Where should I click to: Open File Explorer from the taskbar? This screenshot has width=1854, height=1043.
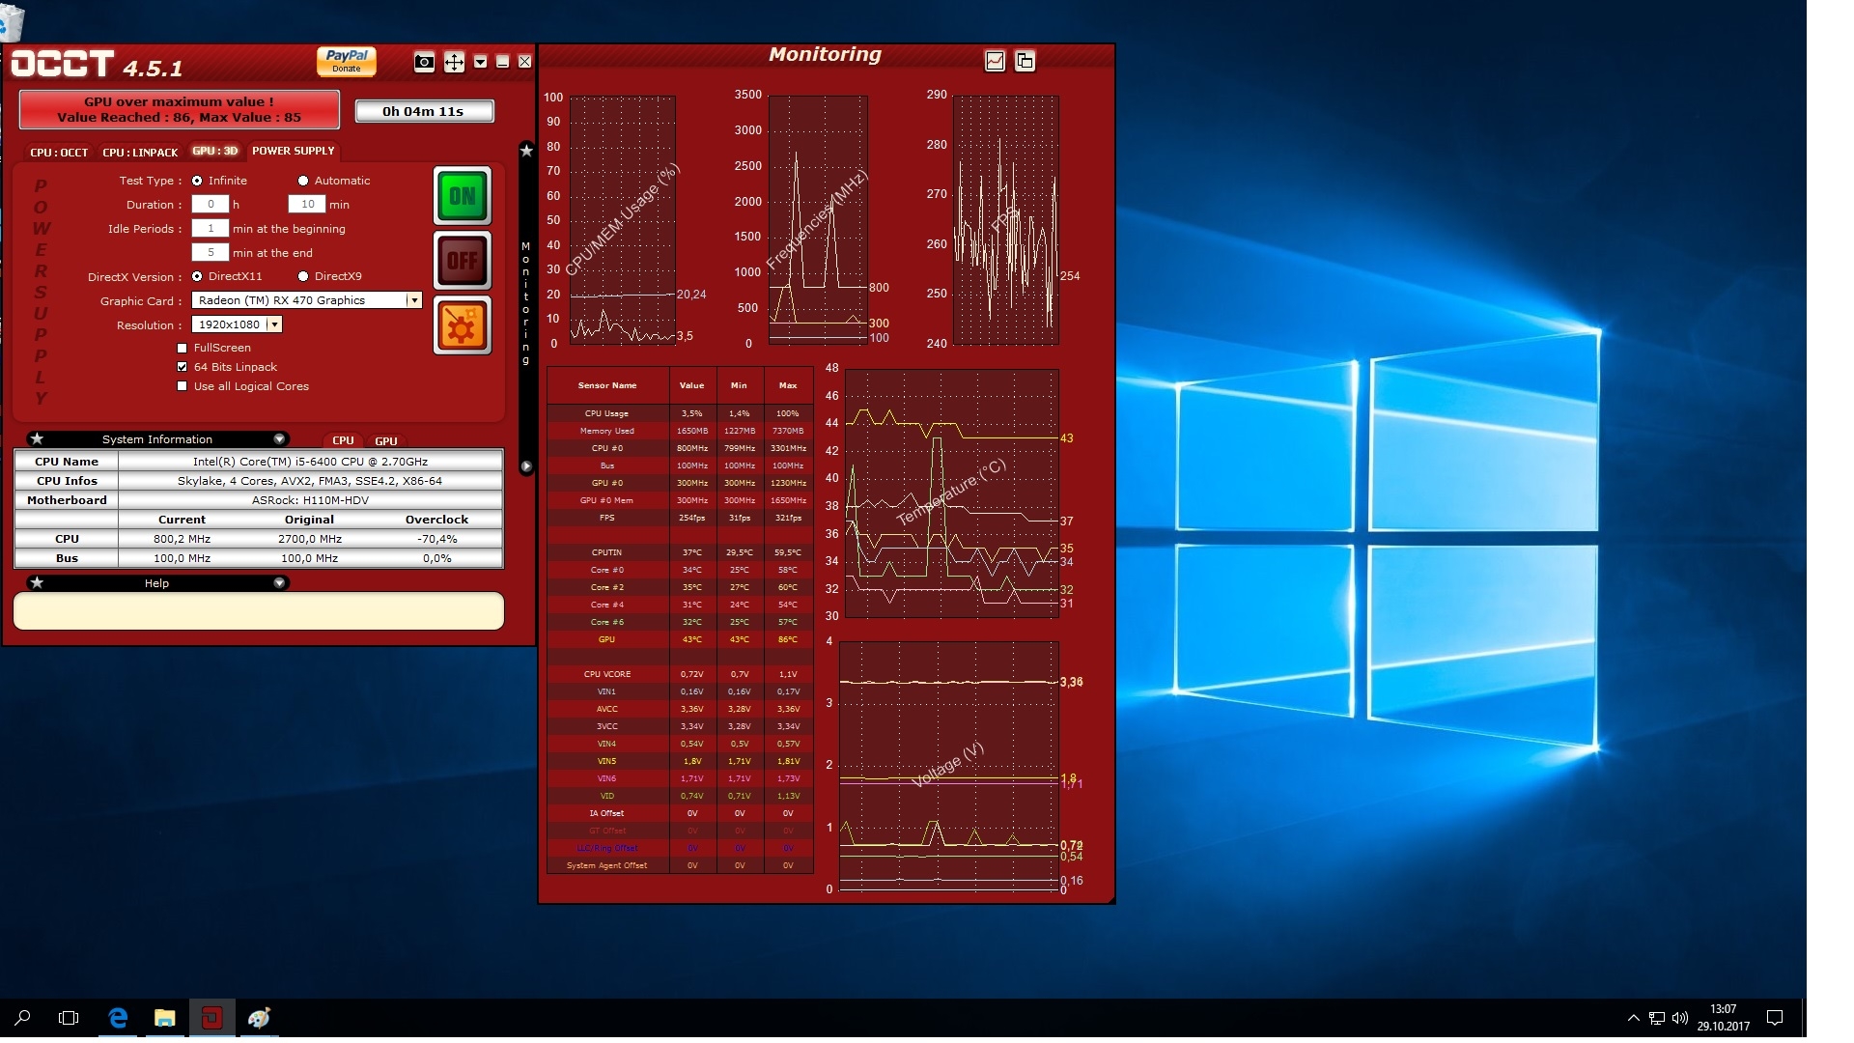point(165,1018)
